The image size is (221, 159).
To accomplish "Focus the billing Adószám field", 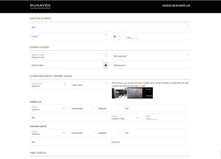I will 148,142.
